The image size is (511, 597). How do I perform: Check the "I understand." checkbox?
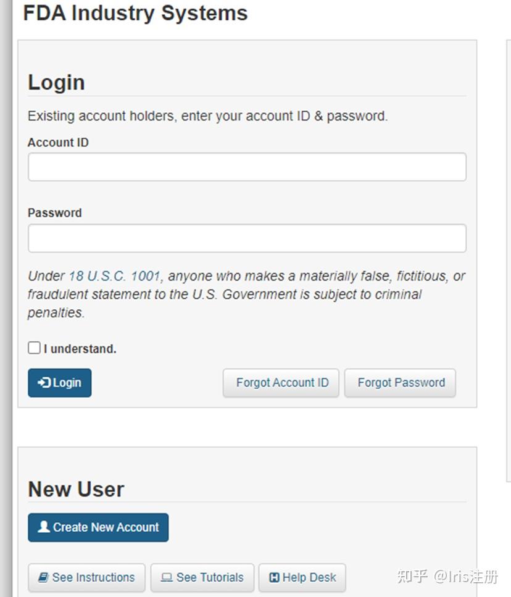[x=35, y=348]
